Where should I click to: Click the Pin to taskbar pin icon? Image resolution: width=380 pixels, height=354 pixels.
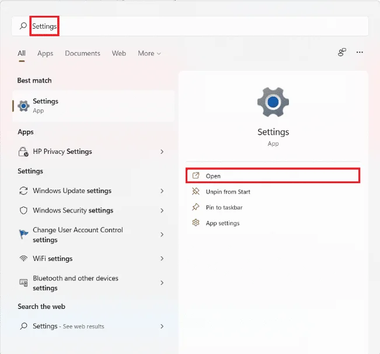tap(196, 207)
